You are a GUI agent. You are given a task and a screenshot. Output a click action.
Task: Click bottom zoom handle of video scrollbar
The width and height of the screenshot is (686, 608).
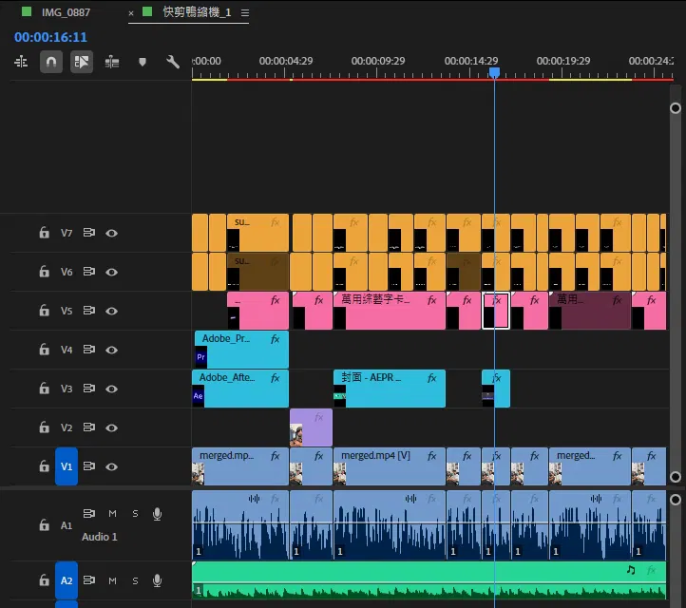click(675, 476)
